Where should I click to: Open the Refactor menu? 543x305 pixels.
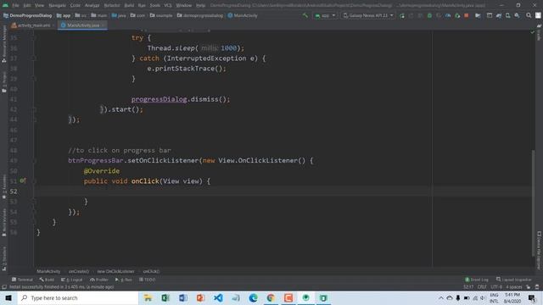111,5
